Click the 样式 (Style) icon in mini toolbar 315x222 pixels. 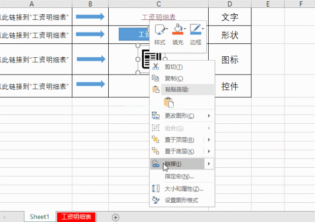(159, 30)
